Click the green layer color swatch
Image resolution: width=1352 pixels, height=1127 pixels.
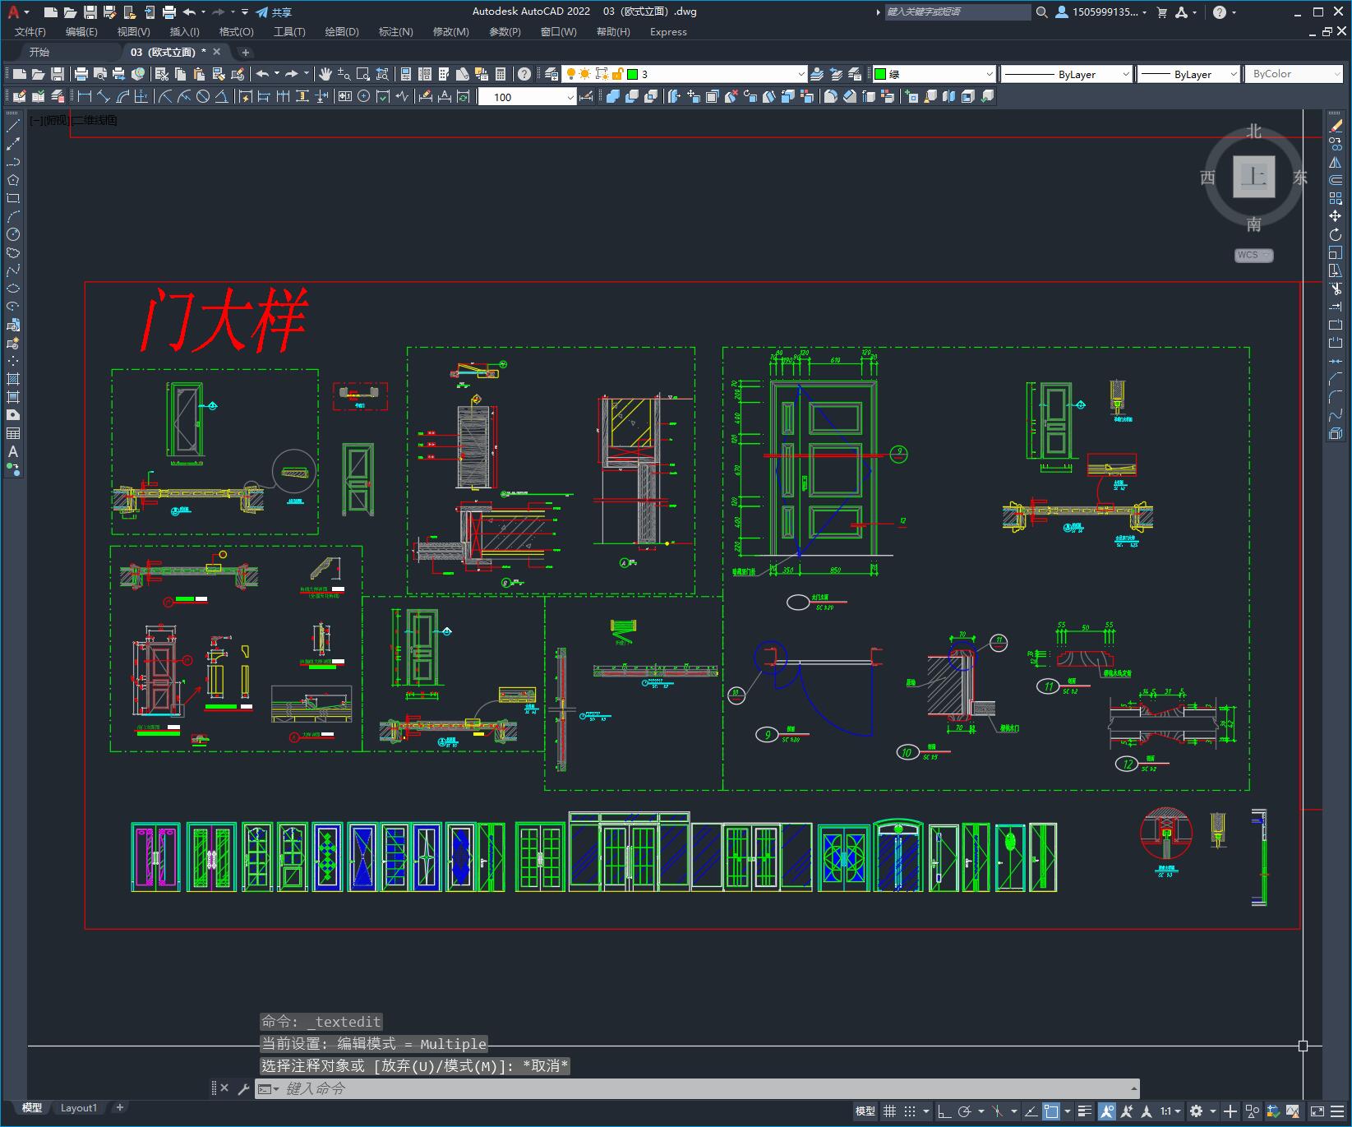point(633,74)
